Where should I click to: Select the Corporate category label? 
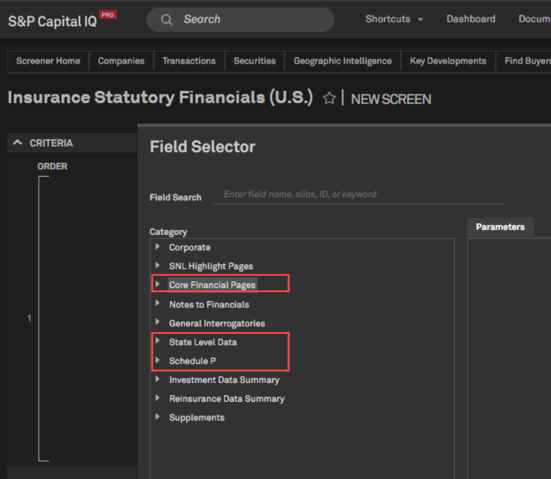[x=190, y=247]
